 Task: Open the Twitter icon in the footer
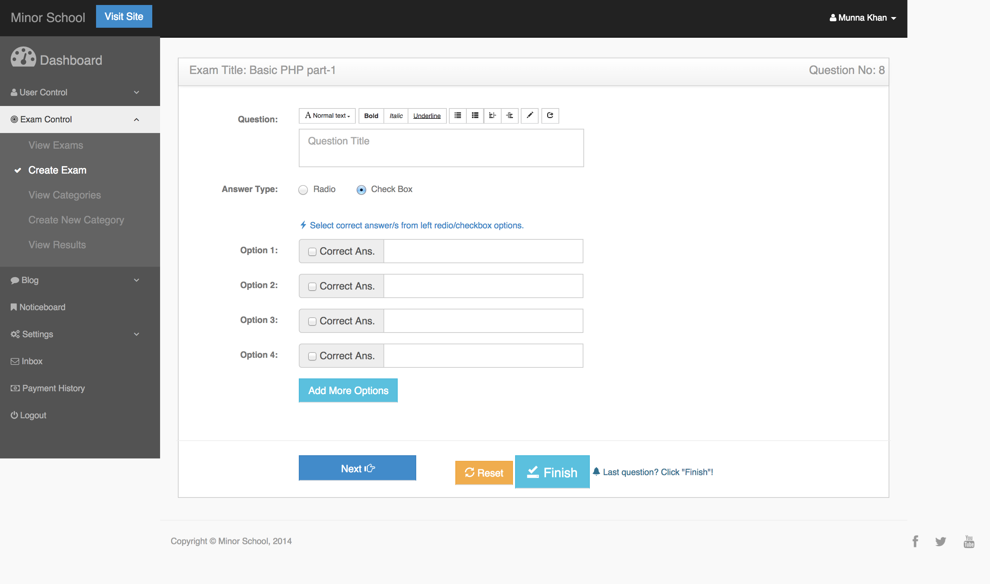(x=941, y=541)
